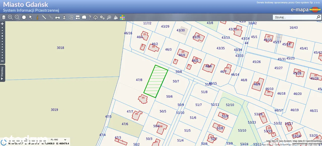
Task: Select the ruler measurement tool
Action: coord(44,17)
